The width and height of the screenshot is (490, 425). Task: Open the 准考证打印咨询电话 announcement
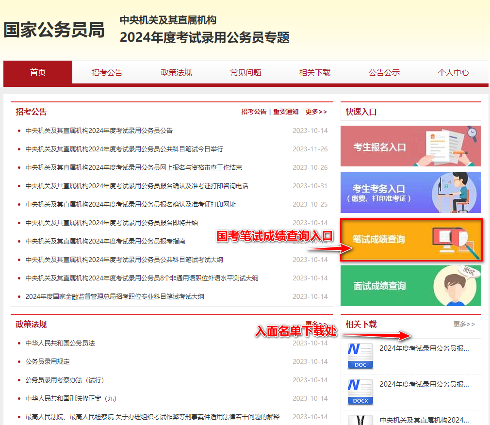[x=137, y=186]
